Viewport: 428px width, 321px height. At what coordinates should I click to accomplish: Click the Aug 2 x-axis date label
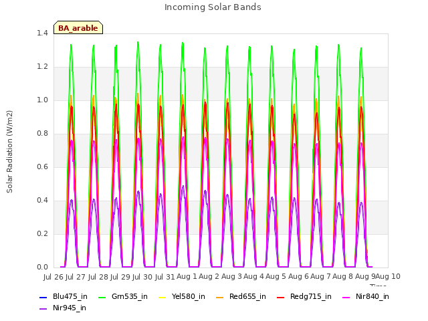tap(209, 276)
